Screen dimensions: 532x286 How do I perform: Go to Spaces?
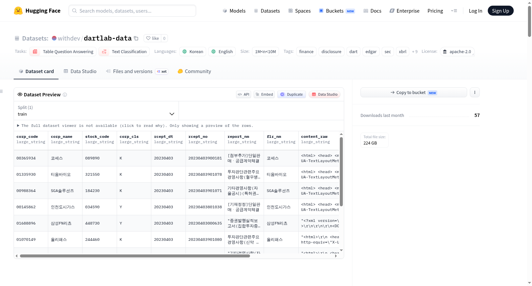coord(299,11)
